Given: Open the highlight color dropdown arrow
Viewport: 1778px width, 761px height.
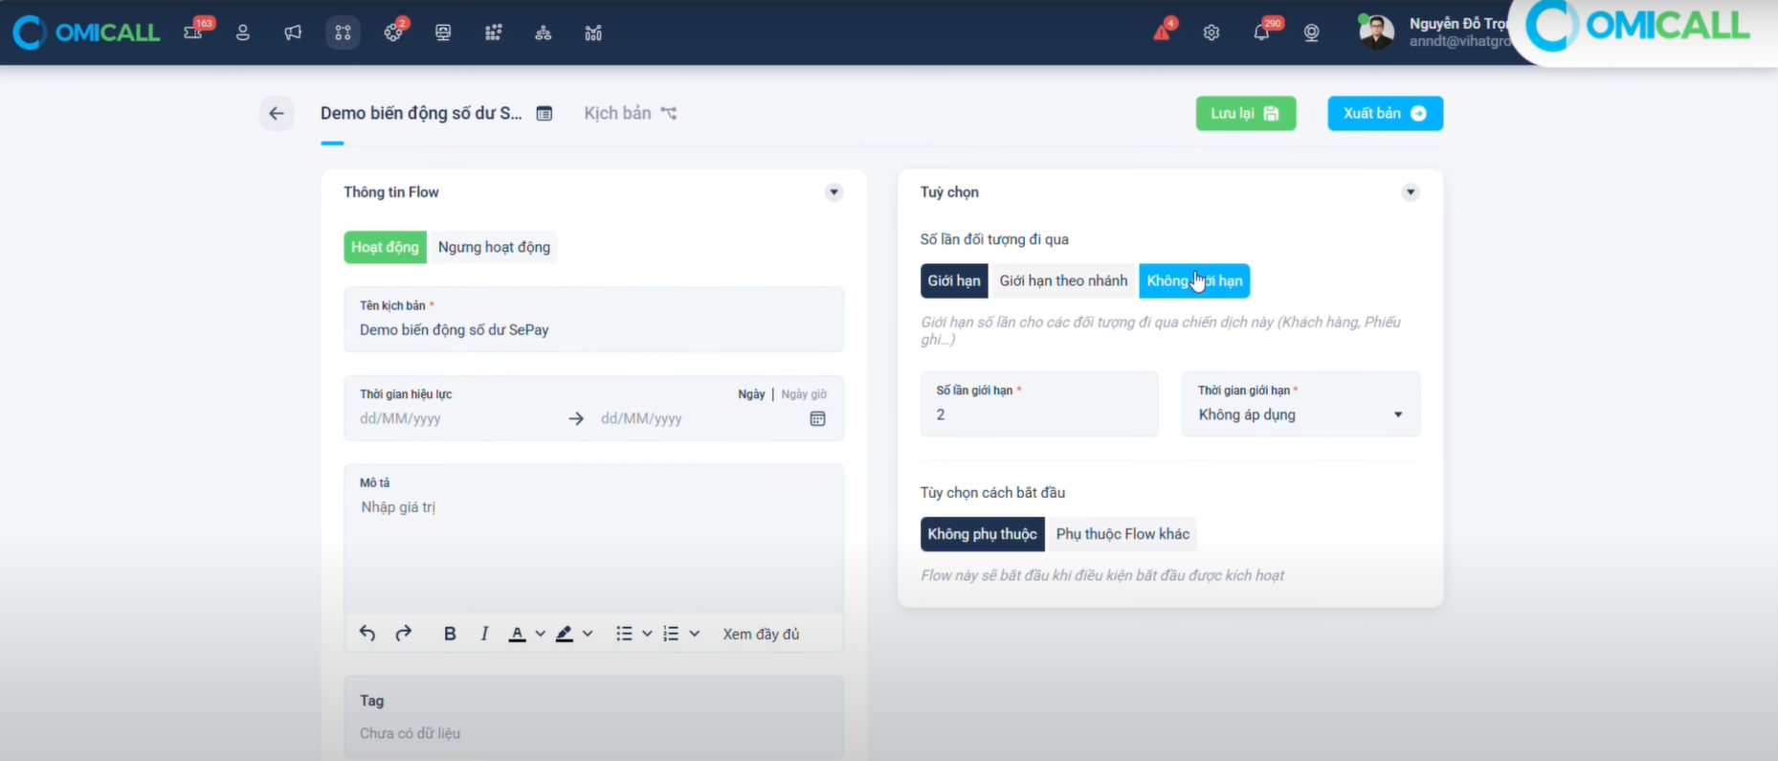Looking at the screenshot, I should (588, 634).
